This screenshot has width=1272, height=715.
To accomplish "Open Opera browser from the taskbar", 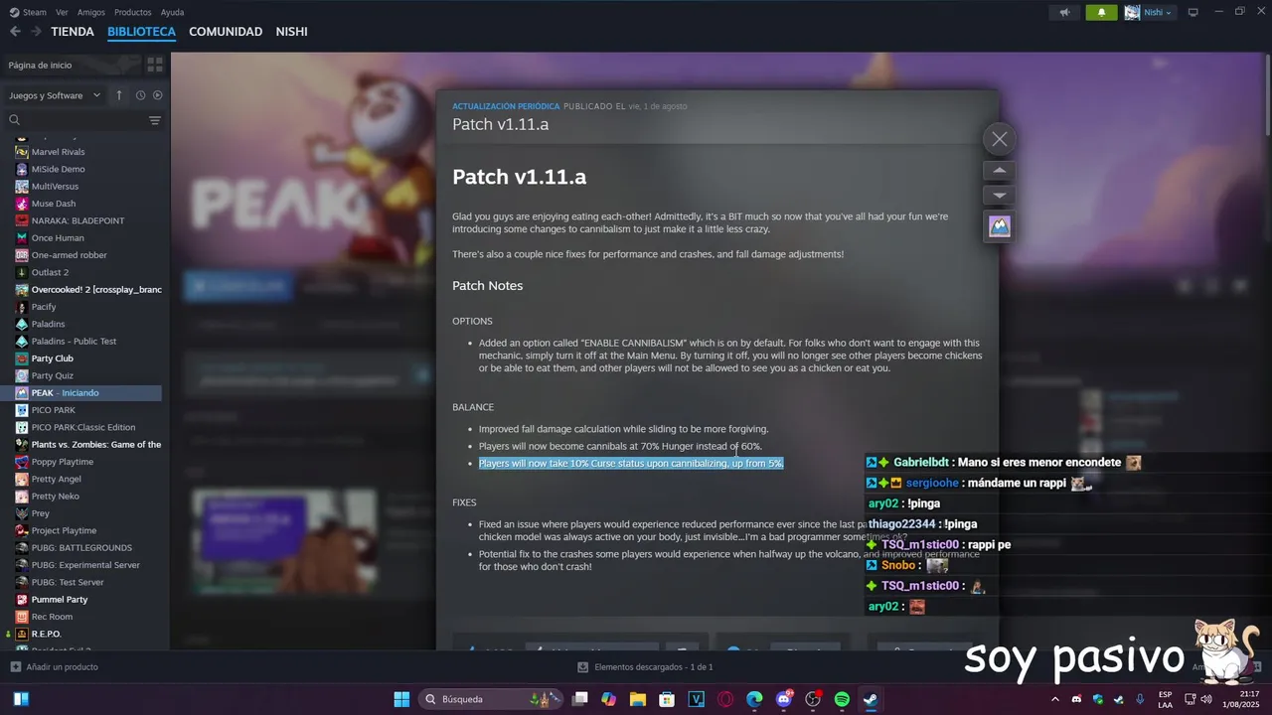I will tap(725, 699).
